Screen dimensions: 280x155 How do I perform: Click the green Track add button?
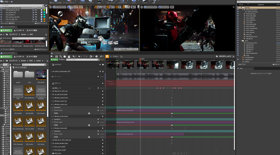(x=54, y=60)
